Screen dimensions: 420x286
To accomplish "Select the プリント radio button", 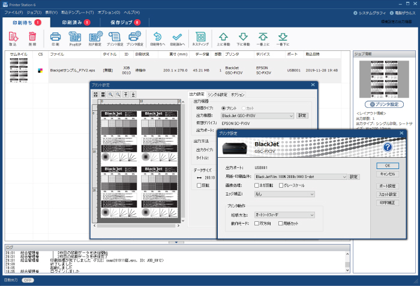I will [x=223, y=108].
